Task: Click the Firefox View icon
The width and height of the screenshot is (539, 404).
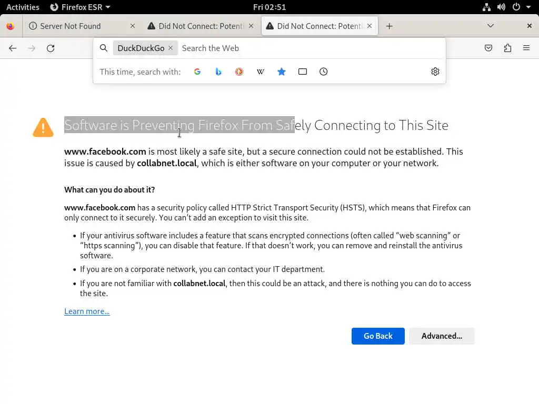Action: pyautogui.click(x=11, y=26)
